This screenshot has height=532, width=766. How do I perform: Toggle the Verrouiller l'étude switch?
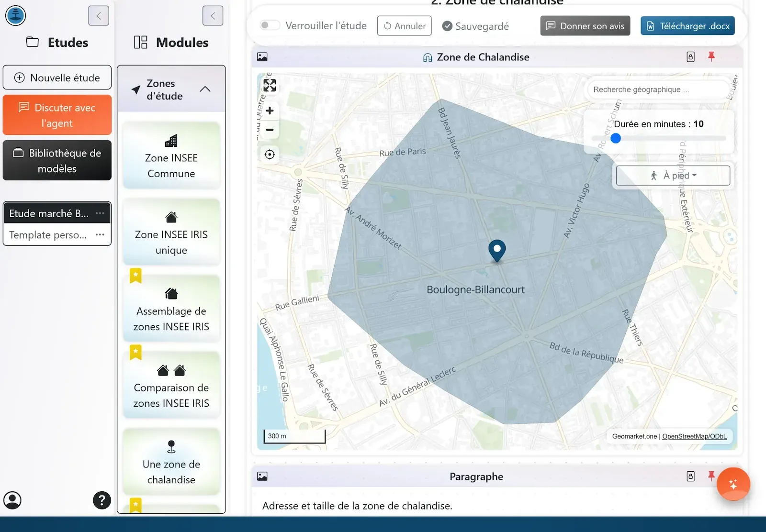(x=270, y=25)
